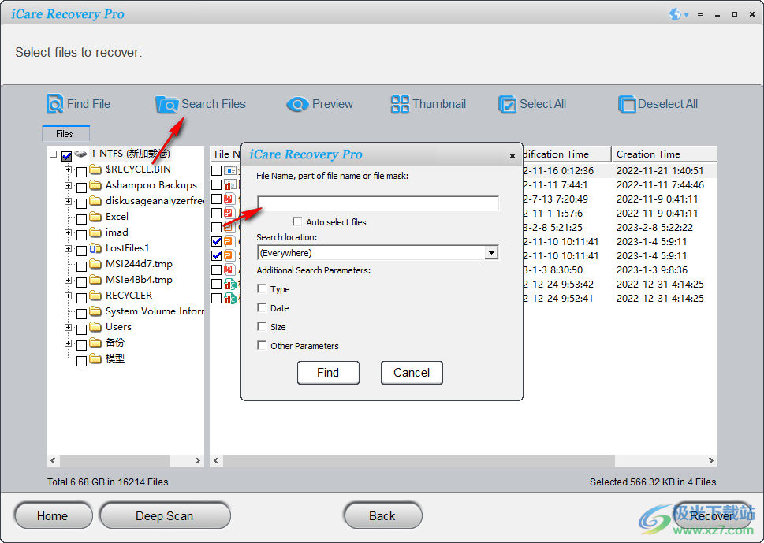Click the Deselect All toolbar icon
This screenshot has height=543, width=764.
coord(628,104)
